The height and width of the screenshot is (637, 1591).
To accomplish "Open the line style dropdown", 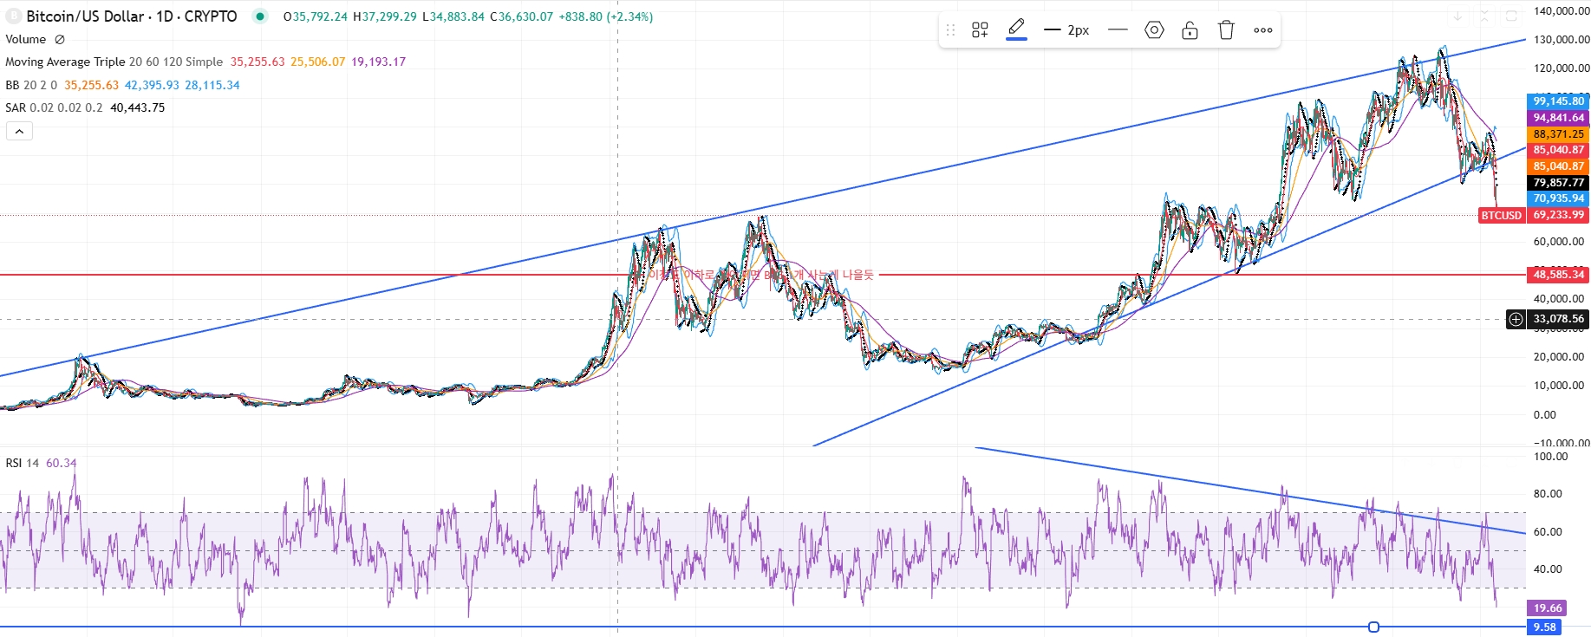I will 1118,30.
